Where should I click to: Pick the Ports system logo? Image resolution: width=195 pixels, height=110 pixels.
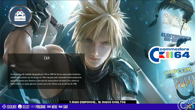click(x=184, y=82)
